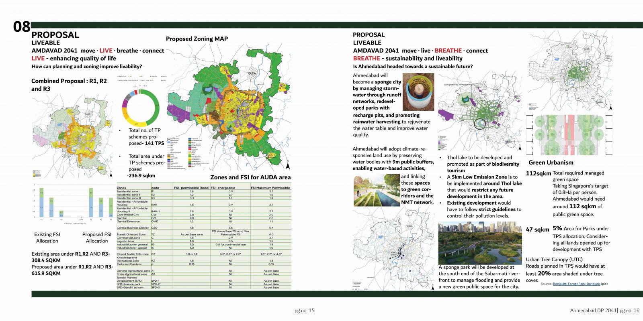
Task: Click the '308.4 SQKM' existing area figure
Action: point(46,260)
